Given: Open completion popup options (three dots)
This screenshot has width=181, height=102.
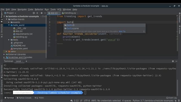Looking at the screenshot, I should click(x=144, y=31).
